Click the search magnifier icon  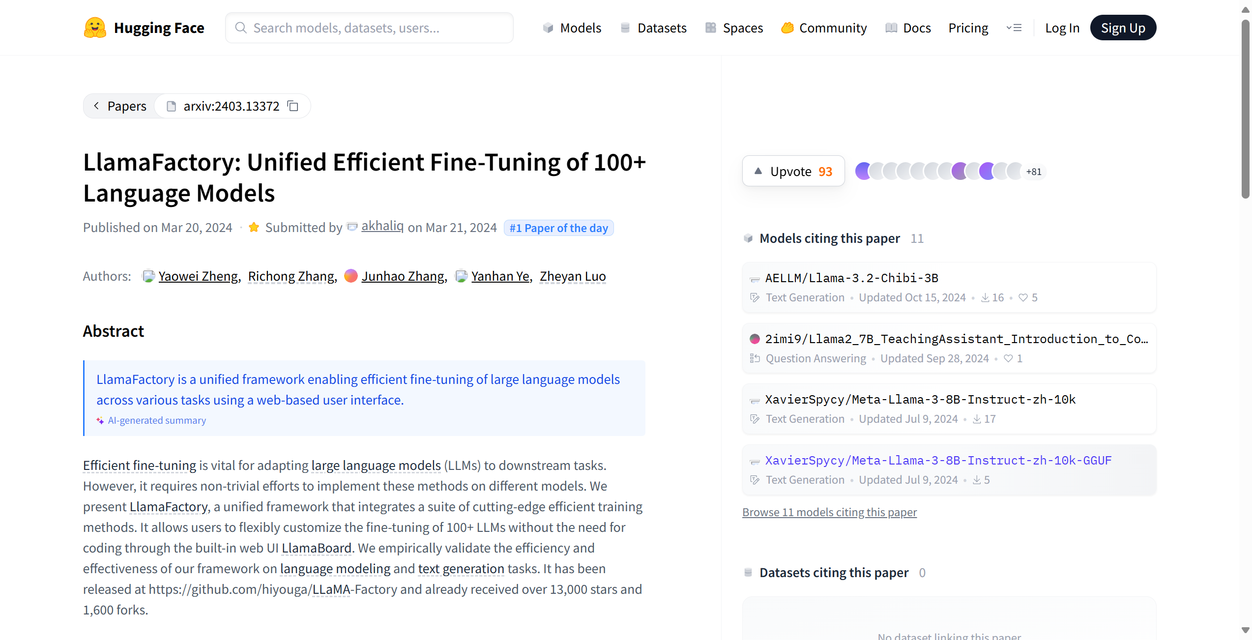(x=241, y=28)
